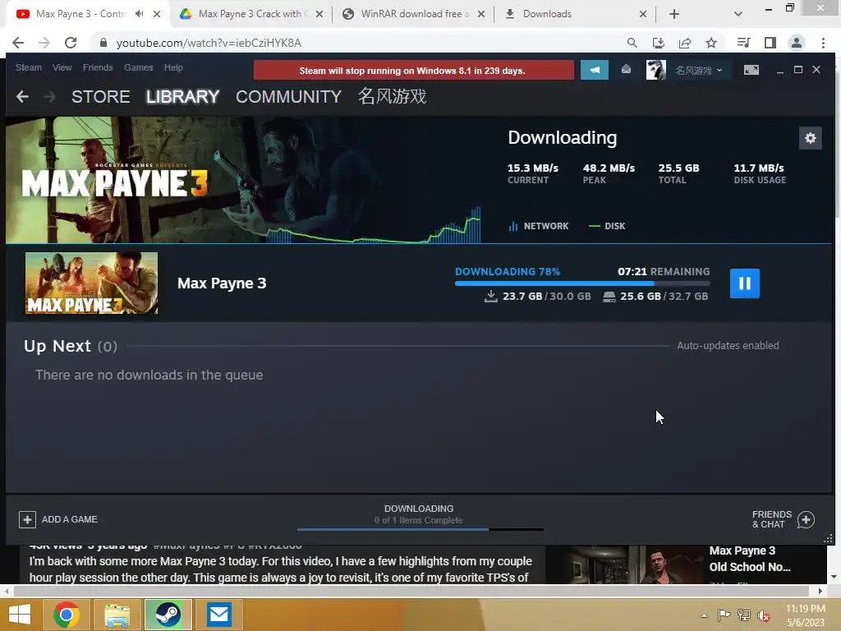Click the ADD A GAME plus icon
Screen dimensions: 841x631
[x=27, y=519]
